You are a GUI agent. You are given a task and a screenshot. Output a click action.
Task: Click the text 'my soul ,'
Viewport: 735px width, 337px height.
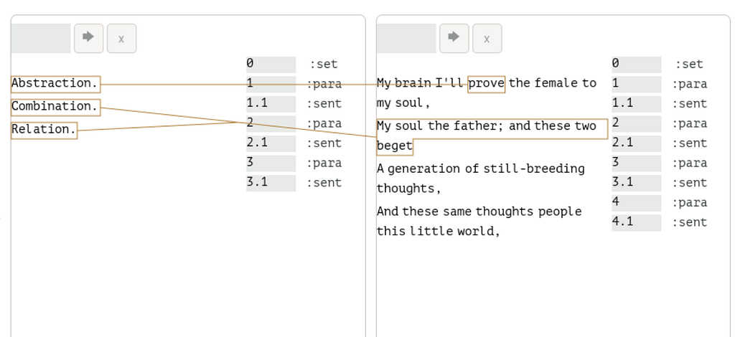point(403,103)
